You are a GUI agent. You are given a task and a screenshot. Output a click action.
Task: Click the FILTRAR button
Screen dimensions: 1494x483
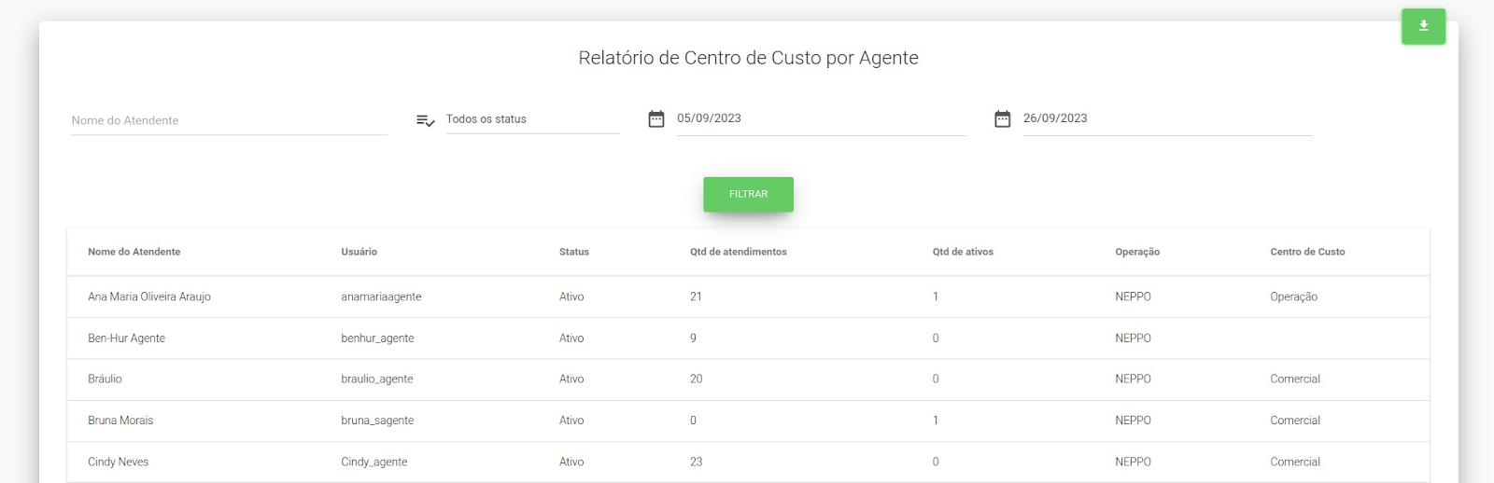[748, 194]
